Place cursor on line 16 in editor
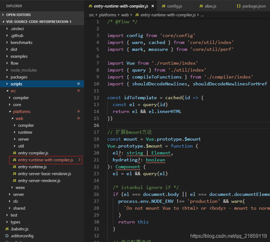This screenshot has width=270, height=242. tap(188, 125)
